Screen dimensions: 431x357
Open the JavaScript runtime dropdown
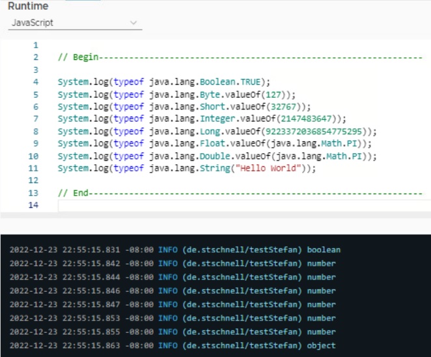[x=75, y=23]
